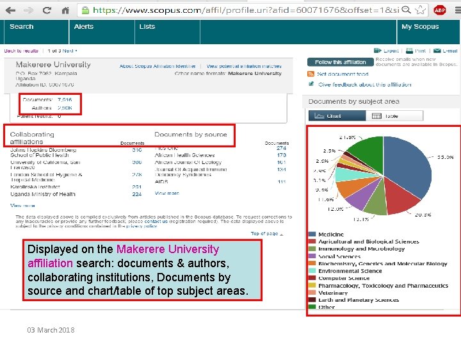
Task: Open View potential affiliation matches link
Action: [244, 66]
